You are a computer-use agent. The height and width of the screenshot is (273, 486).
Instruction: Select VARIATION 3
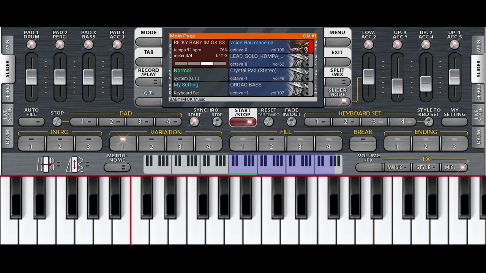pos(180,143)
